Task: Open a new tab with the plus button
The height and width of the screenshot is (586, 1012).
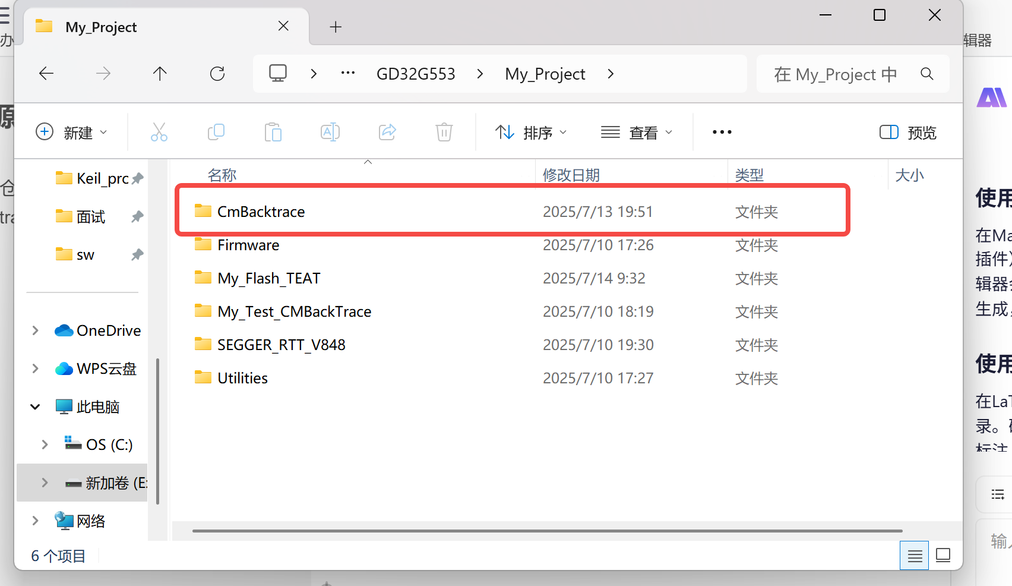Action: tap(336, 26)
